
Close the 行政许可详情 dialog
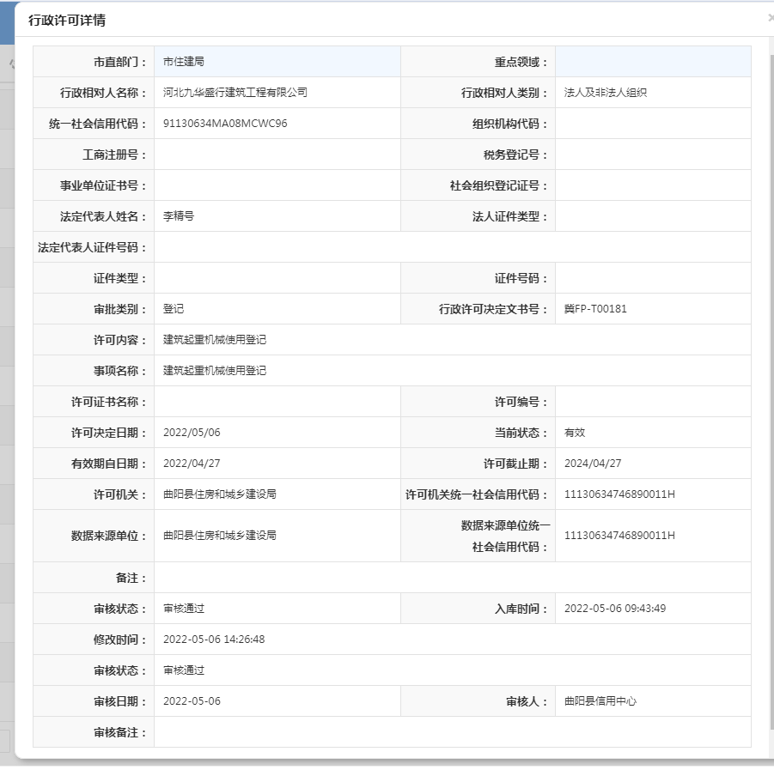coord(770,19)
